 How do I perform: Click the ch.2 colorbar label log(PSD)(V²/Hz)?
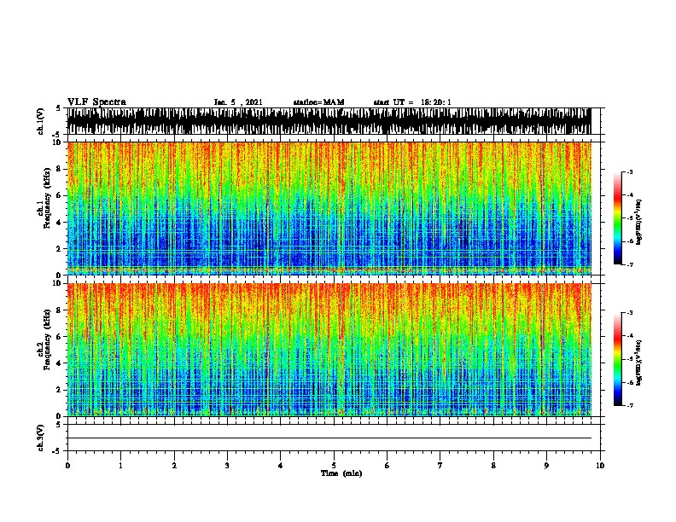point(638,362)
